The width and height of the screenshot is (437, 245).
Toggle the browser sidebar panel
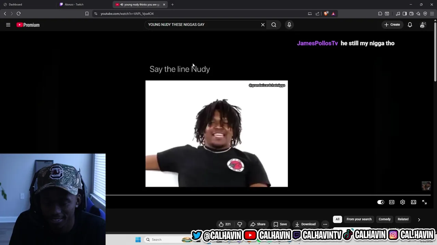pyautogui.click(x=405, y=14)
